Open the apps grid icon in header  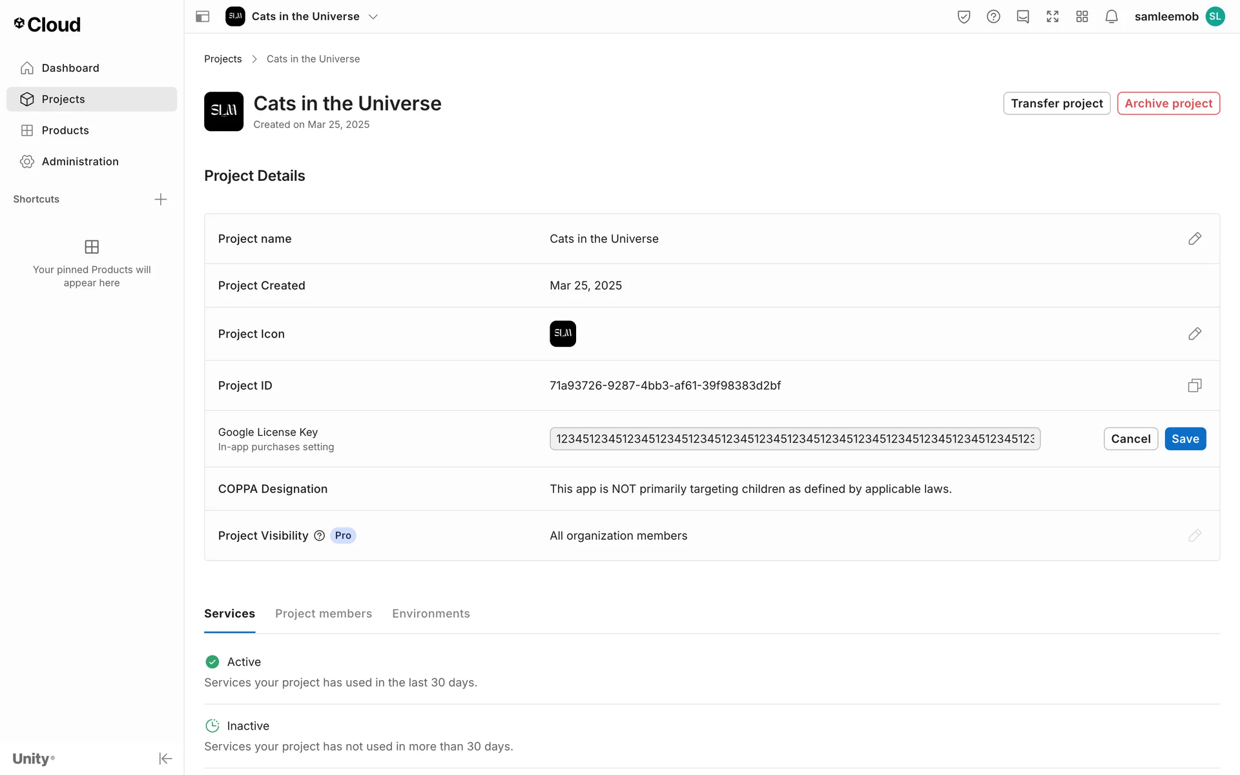click(x=1082, y=17)
